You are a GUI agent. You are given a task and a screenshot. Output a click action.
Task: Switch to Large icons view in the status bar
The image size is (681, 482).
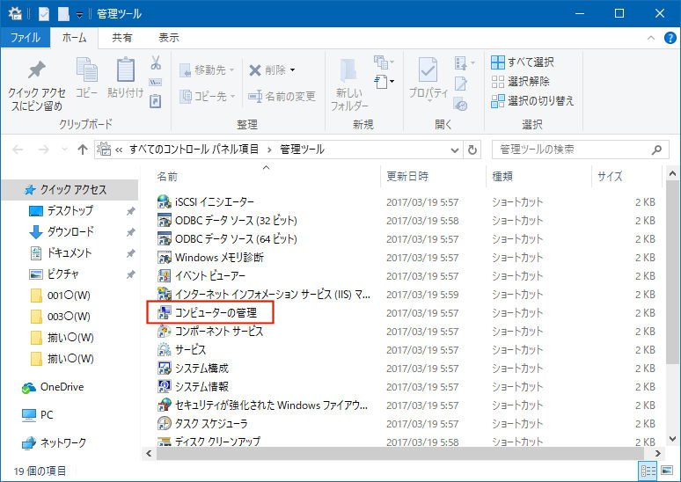[x=667, y=471]
